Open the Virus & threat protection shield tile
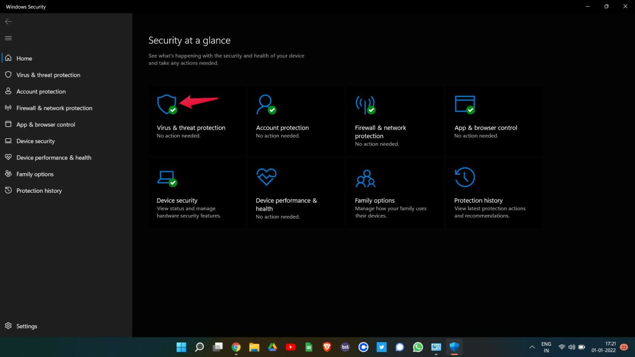635x357 pixels. coord(167,104)
